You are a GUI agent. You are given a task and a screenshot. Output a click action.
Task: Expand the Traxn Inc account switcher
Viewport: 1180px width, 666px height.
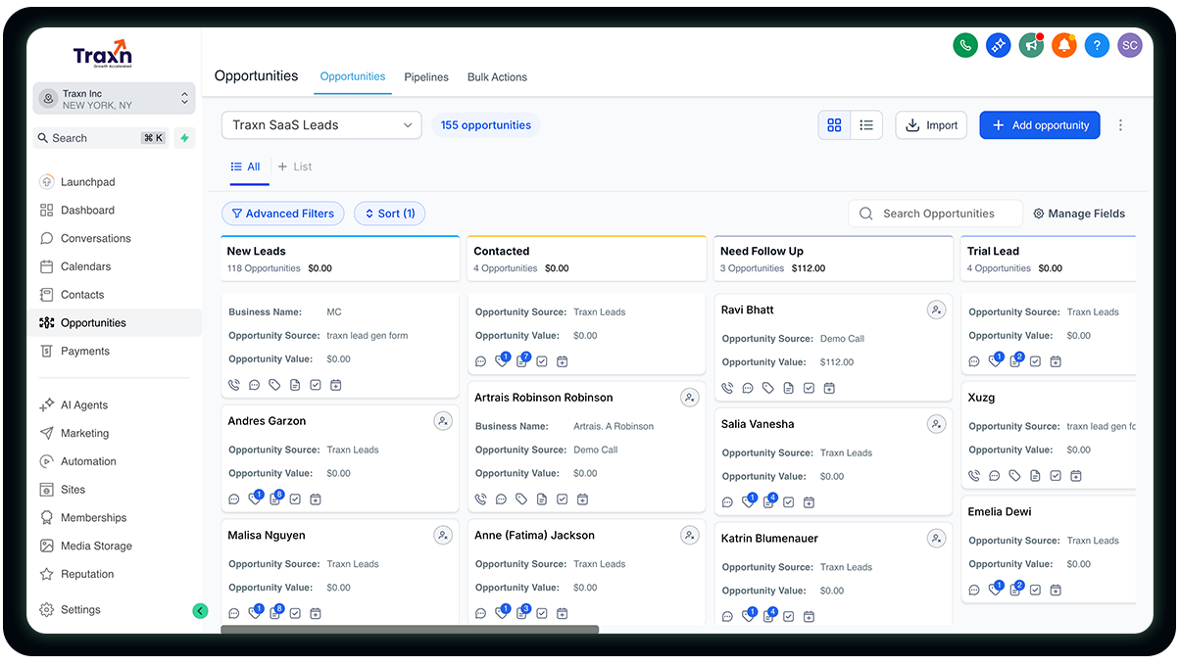(114, 99)
